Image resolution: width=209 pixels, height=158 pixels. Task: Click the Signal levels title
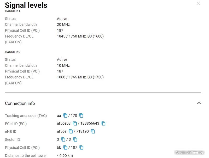pyautogui.click(x=26, y=5)
